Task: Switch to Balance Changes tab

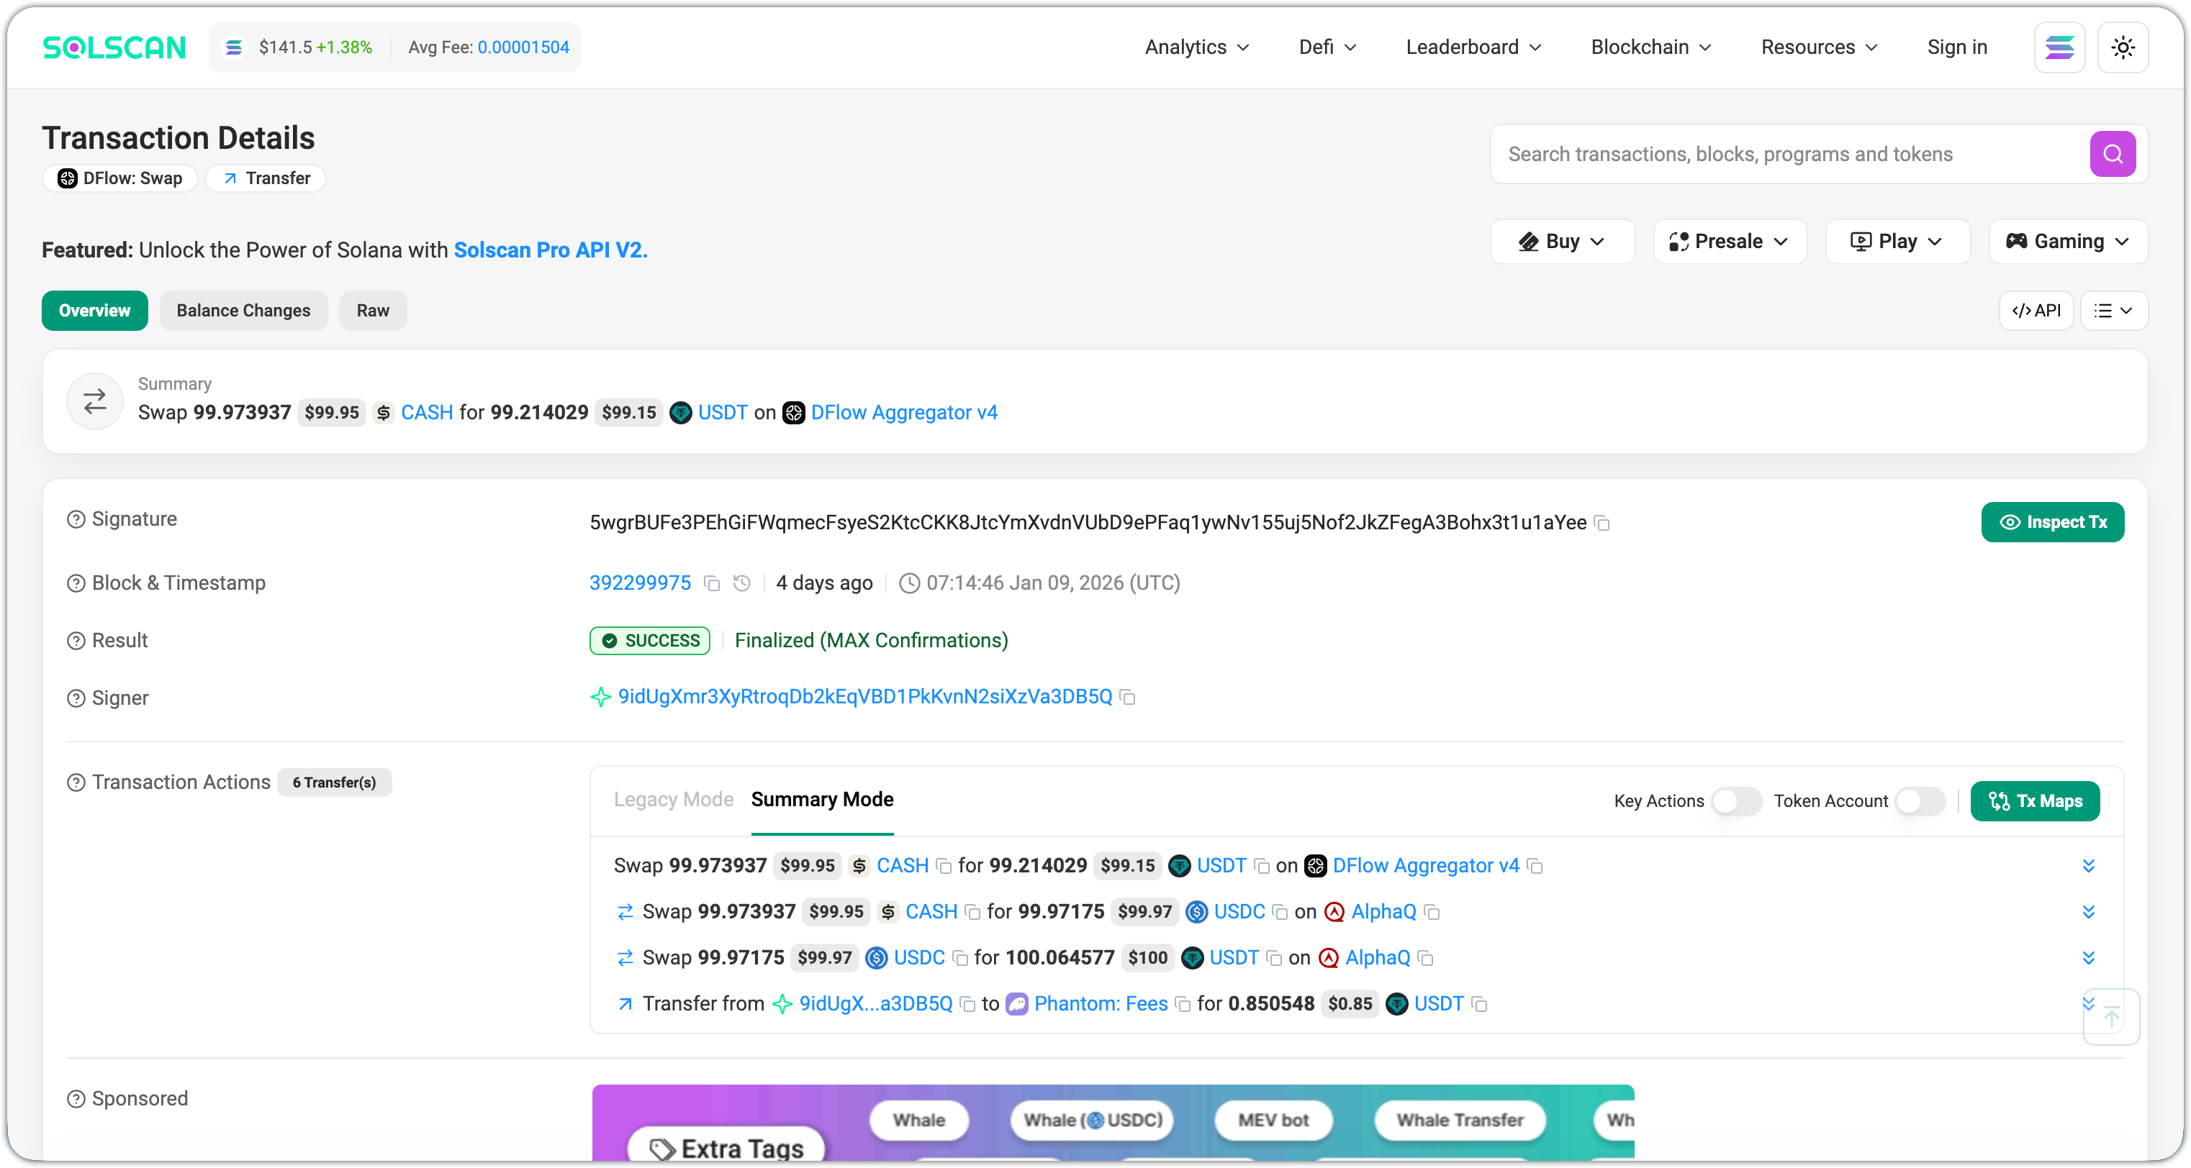Action: pos(243,311)
